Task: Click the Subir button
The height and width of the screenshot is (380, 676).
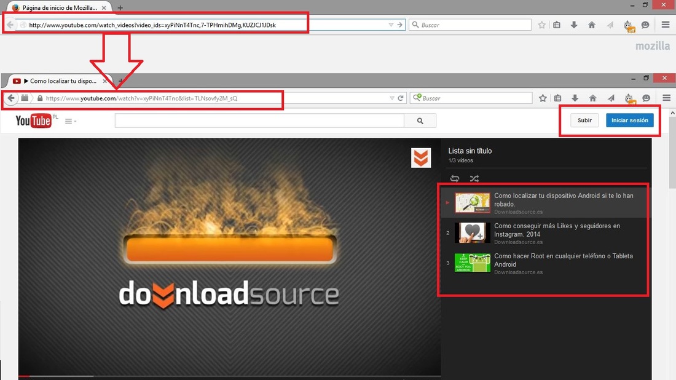Action: [584, 121]
